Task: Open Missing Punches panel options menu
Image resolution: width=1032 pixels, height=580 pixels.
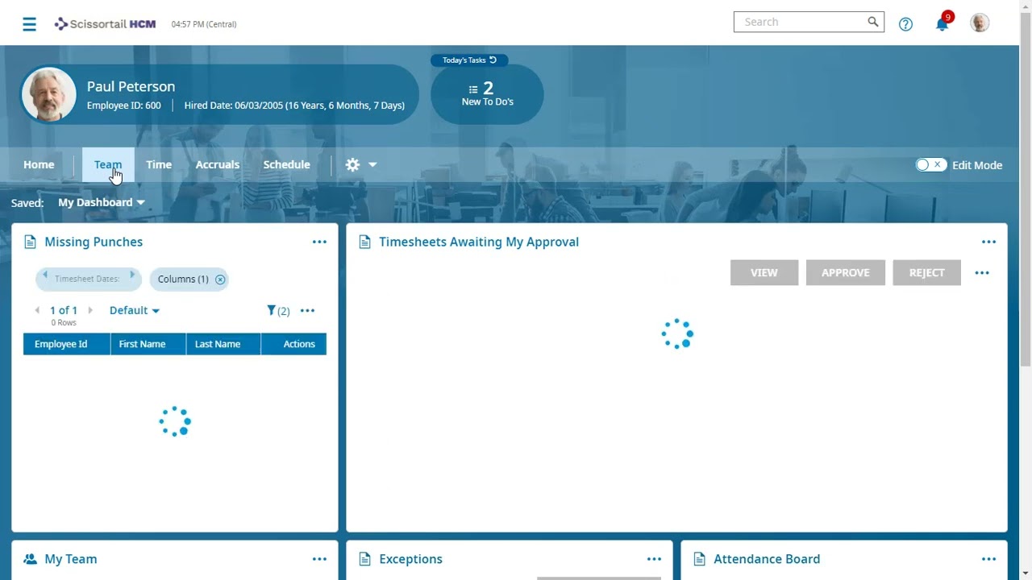Action: (x=319, y=242)
